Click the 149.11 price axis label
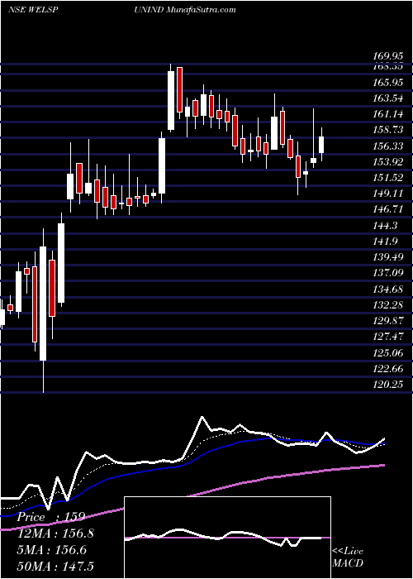 (x=387, y=194)
